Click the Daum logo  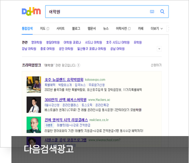(31, 12)
